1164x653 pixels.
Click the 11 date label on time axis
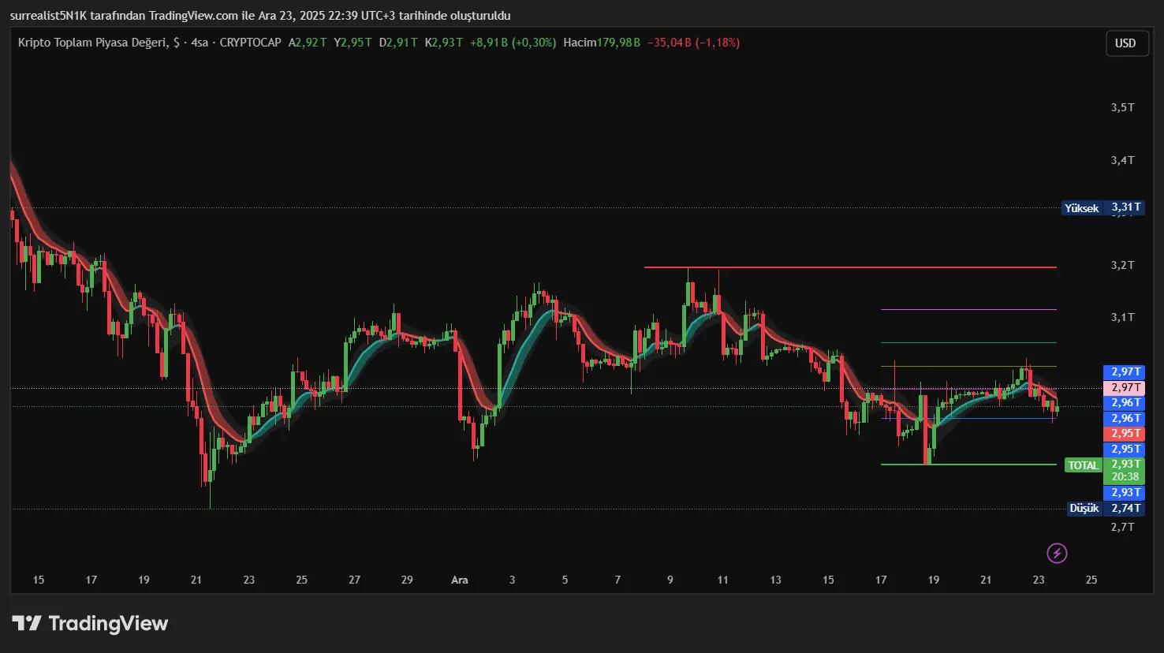pyautogui.click(x=723, y=580)
